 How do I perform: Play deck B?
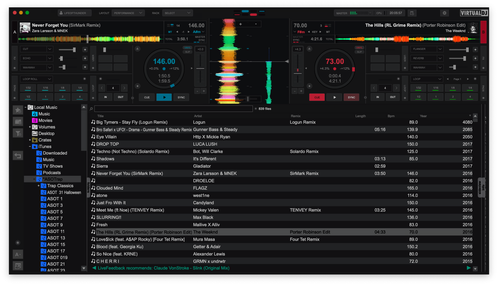point(334,97)
